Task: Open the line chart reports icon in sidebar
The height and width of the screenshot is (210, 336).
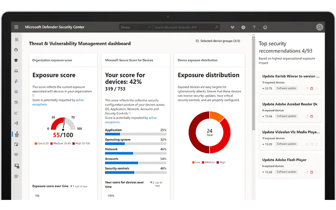Action: [x=16, y=113]
